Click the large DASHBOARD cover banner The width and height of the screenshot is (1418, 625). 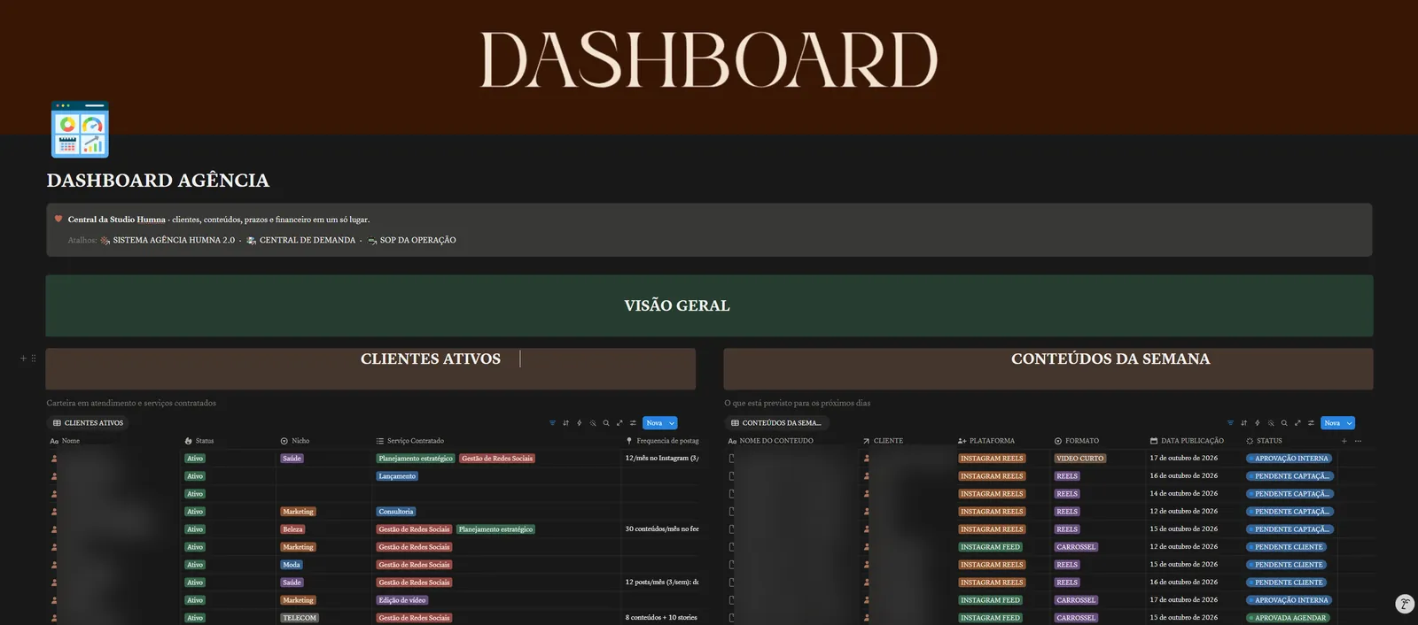pyautogui.click(x=709, y=66)
